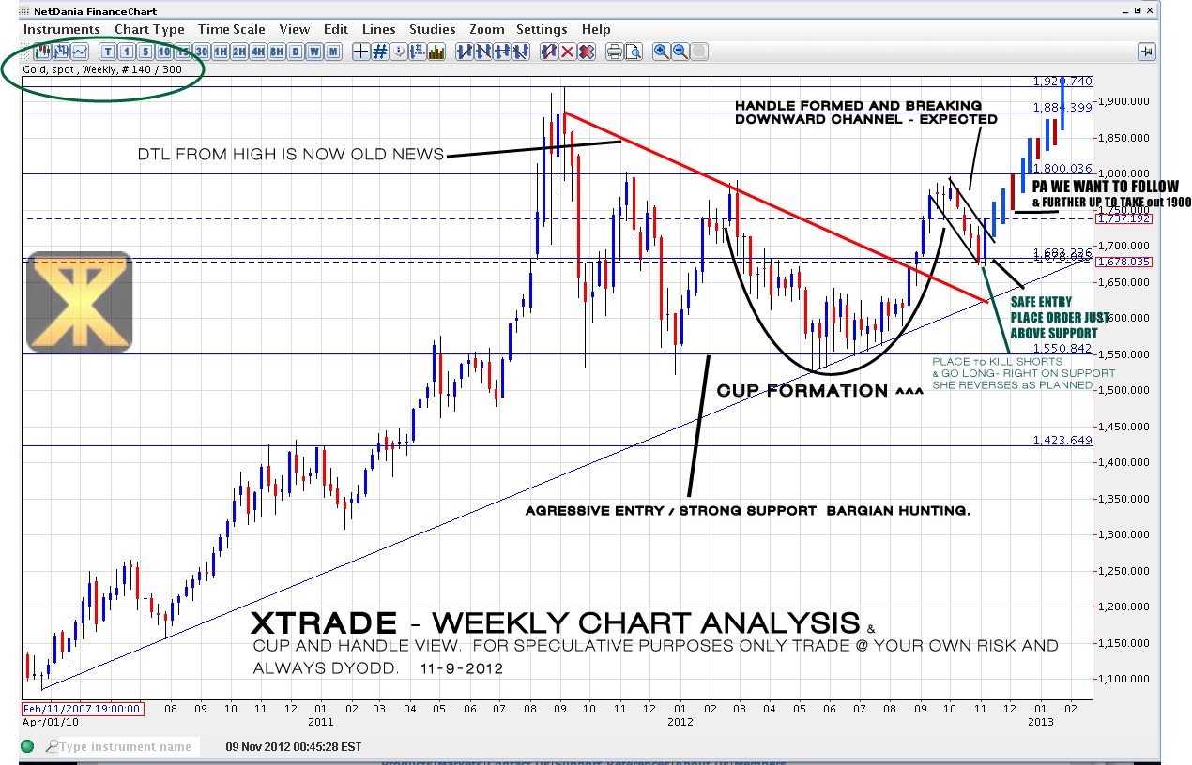Viewport: 1192px width, 765px height.
Task: Click the 09 Nov 2012 00:45:28 EST timestamp
Action: [293, 747]
